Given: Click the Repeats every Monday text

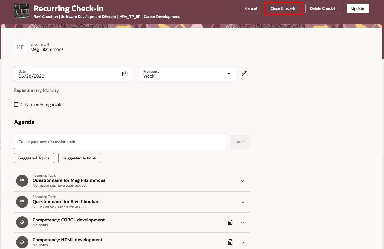Looking at the screenshot, I should pyautogui.click(x=36, y=90).
